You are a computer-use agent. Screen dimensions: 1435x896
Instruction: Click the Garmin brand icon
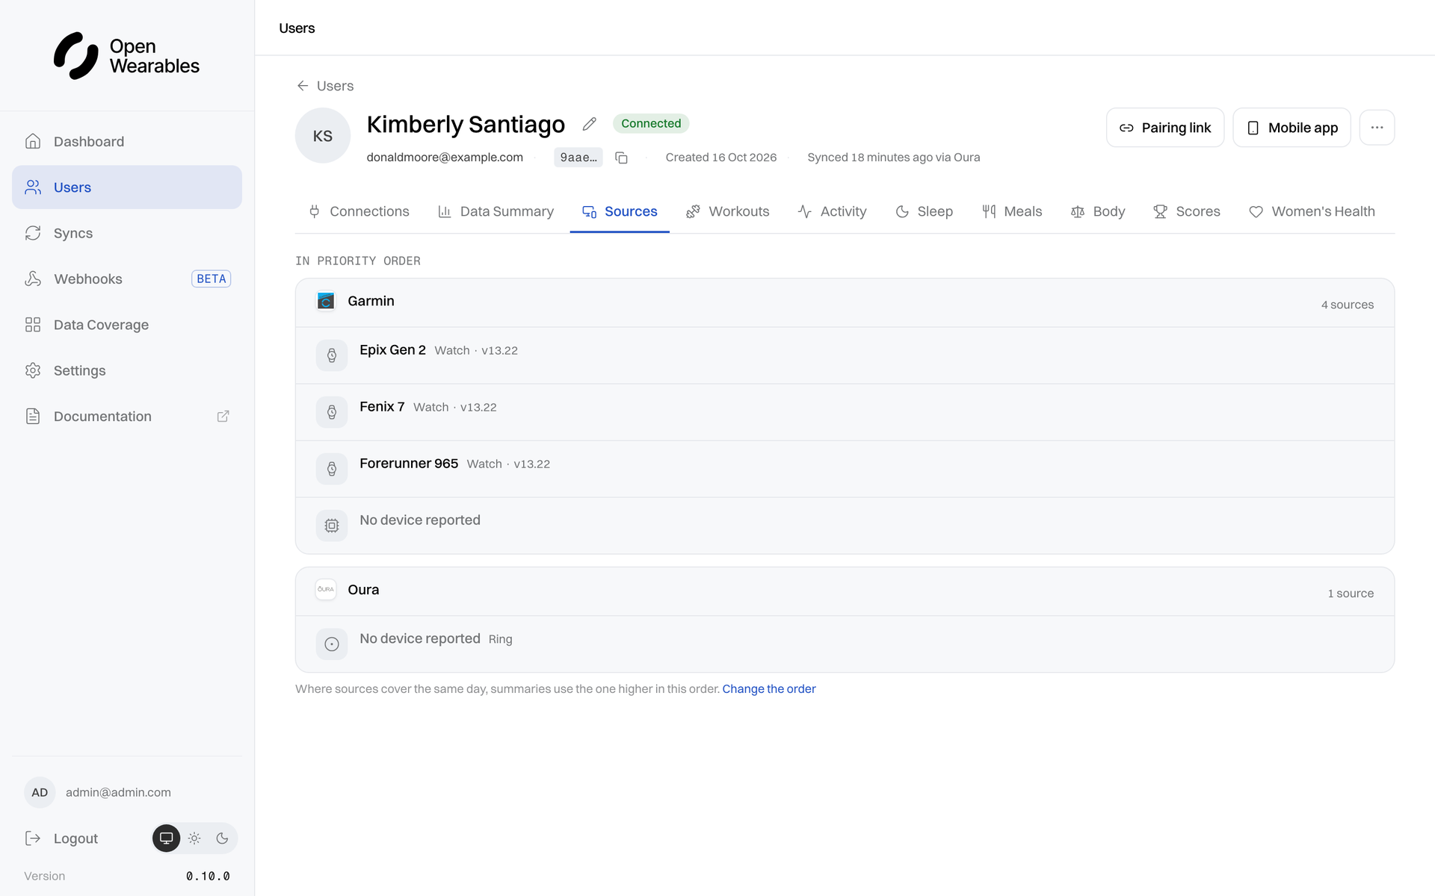326,301
